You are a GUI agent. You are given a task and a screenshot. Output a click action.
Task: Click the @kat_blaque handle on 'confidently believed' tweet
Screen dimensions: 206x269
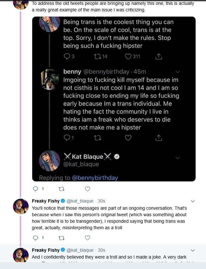click(80, 250)
